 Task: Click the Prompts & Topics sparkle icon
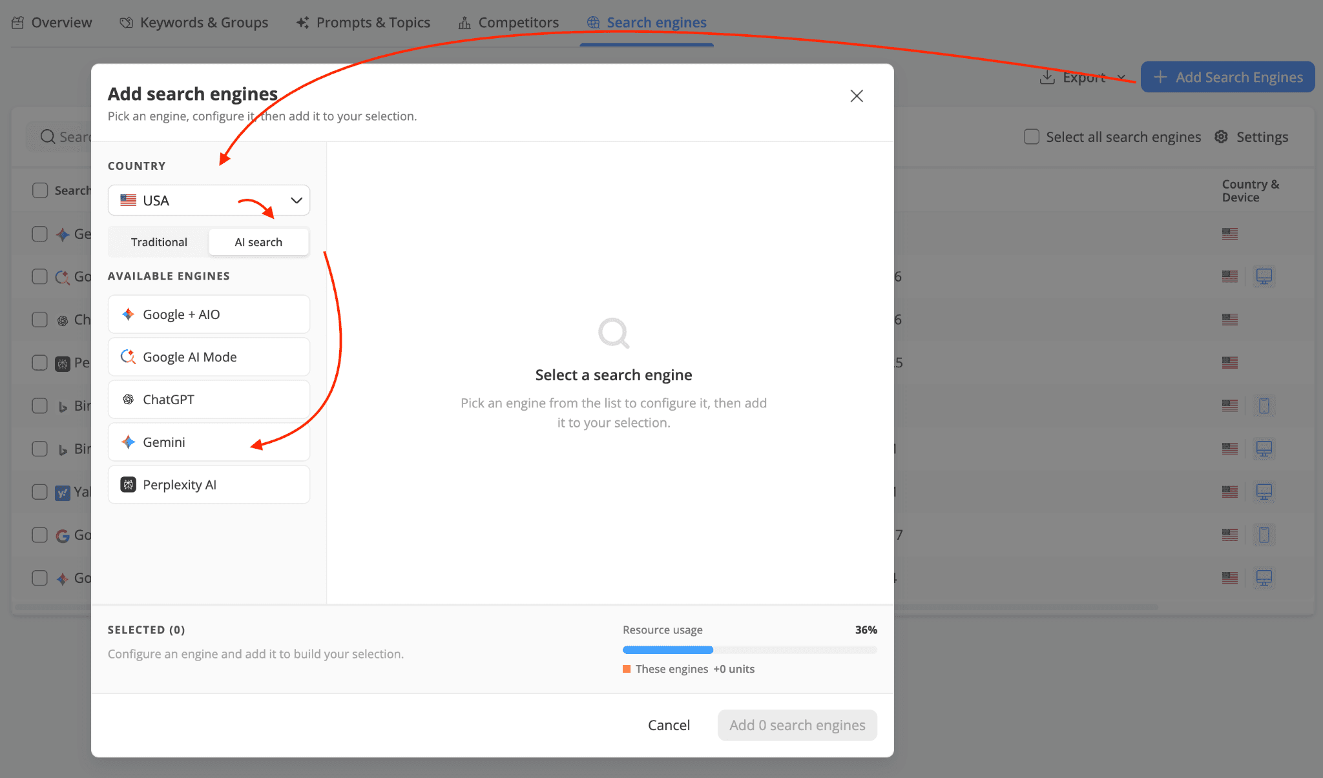pyautogui.click(x=302, y=23)
